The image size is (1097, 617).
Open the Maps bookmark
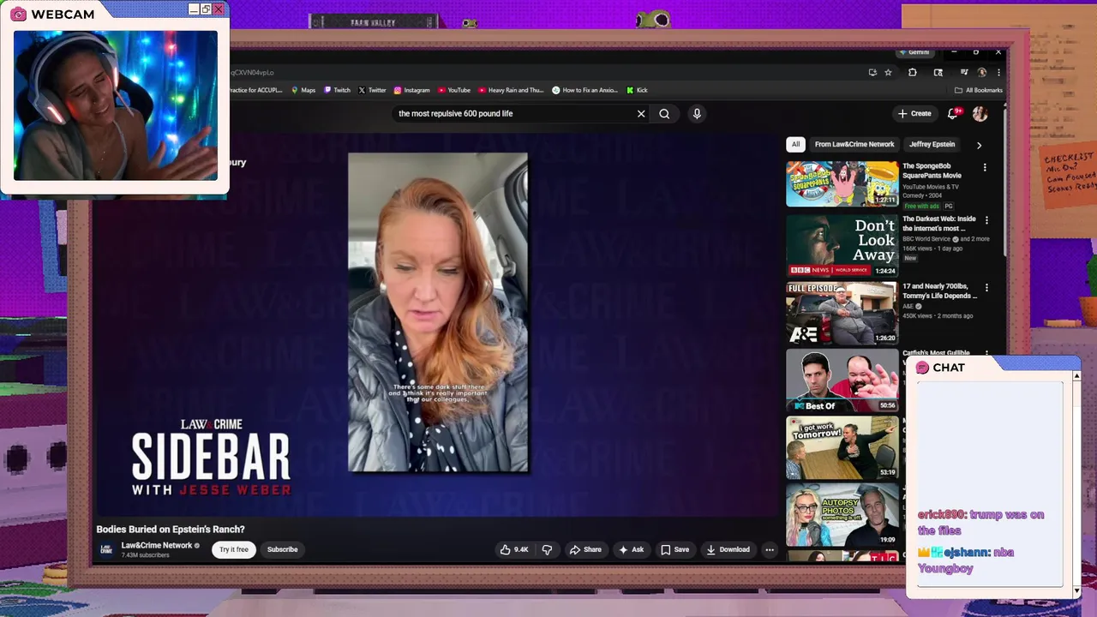[x=303, y=90]
